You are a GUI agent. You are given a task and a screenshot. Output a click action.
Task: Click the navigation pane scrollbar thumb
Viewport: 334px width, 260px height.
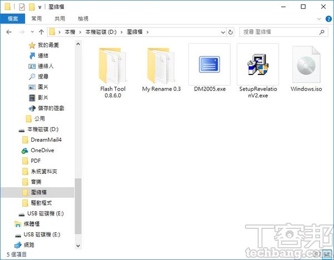78,206
